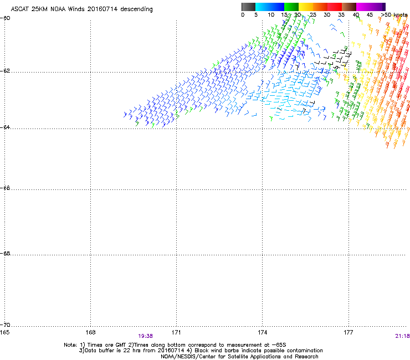
Task: Click the title text 'ASCAT 25KM NOAA Winds 20160714 descending'
Action: click(x=81, y=9)
